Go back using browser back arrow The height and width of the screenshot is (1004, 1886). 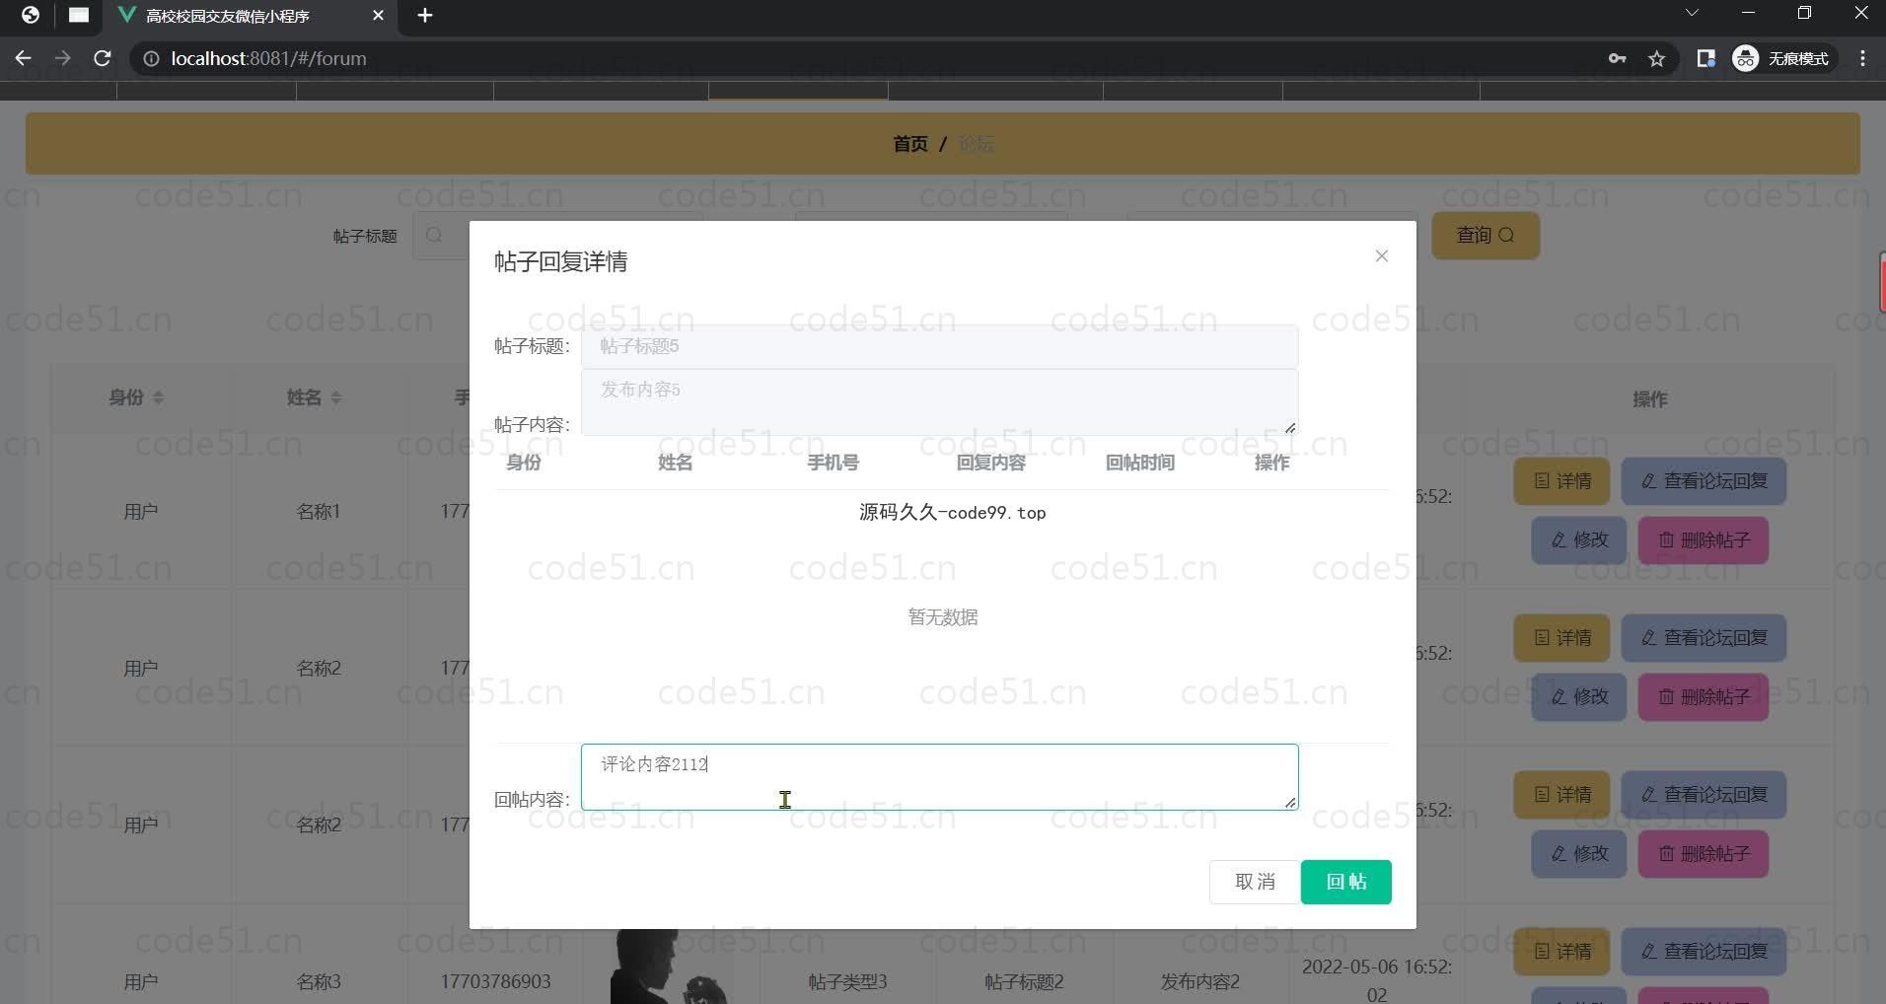[23, 58]
